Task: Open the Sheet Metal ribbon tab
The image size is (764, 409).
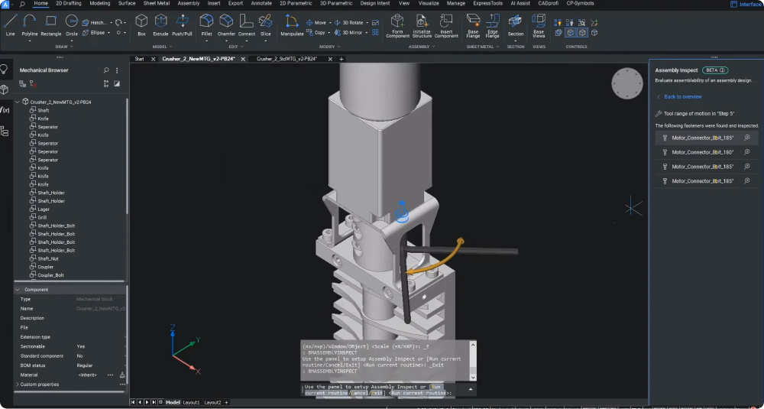Action: (157, 3)
